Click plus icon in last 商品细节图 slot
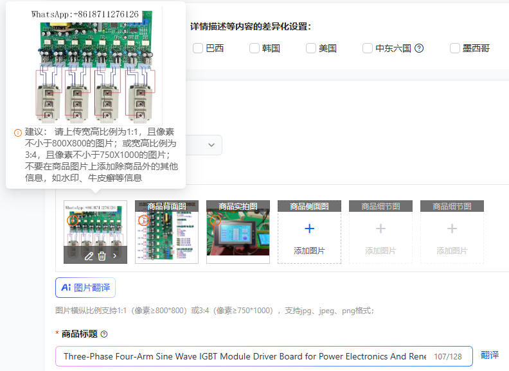 click(x=452, y=229)
